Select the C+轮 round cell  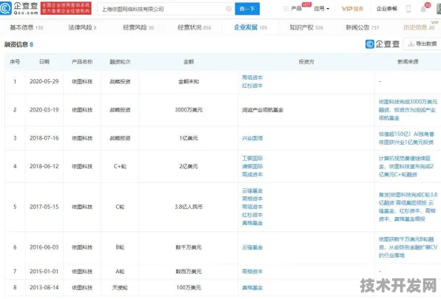click(120, 166)
